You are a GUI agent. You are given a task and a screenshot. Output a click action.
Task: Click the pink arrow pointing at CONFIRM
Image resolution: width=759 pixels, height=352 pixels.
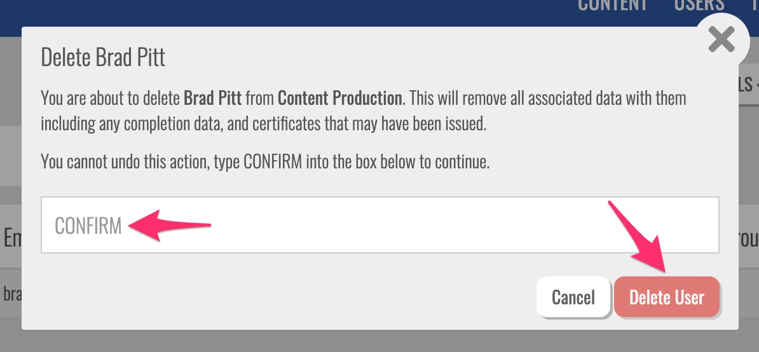click(x=168, y=224)
